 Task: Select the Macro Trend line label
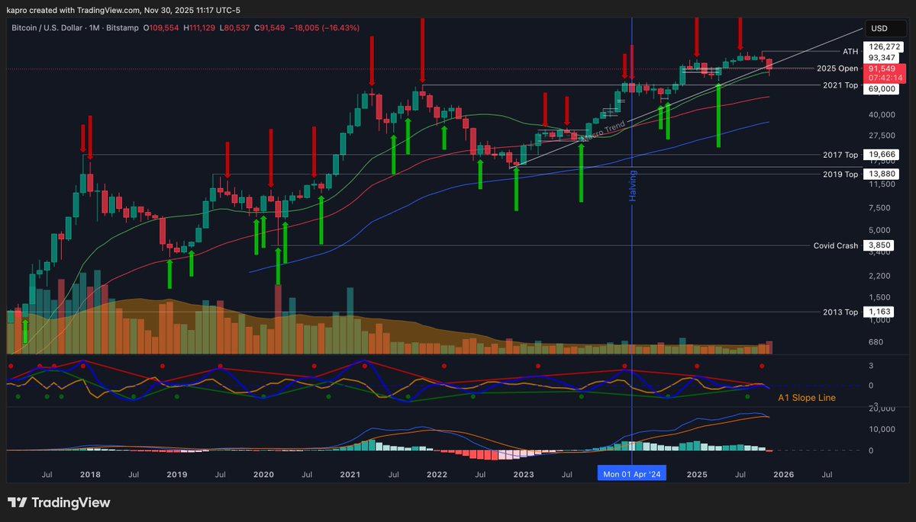click(x=604, y=130)
